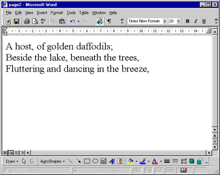
Task: Open the AutoShapes menu
Action: pyautogui.click(x=52, y=162)
